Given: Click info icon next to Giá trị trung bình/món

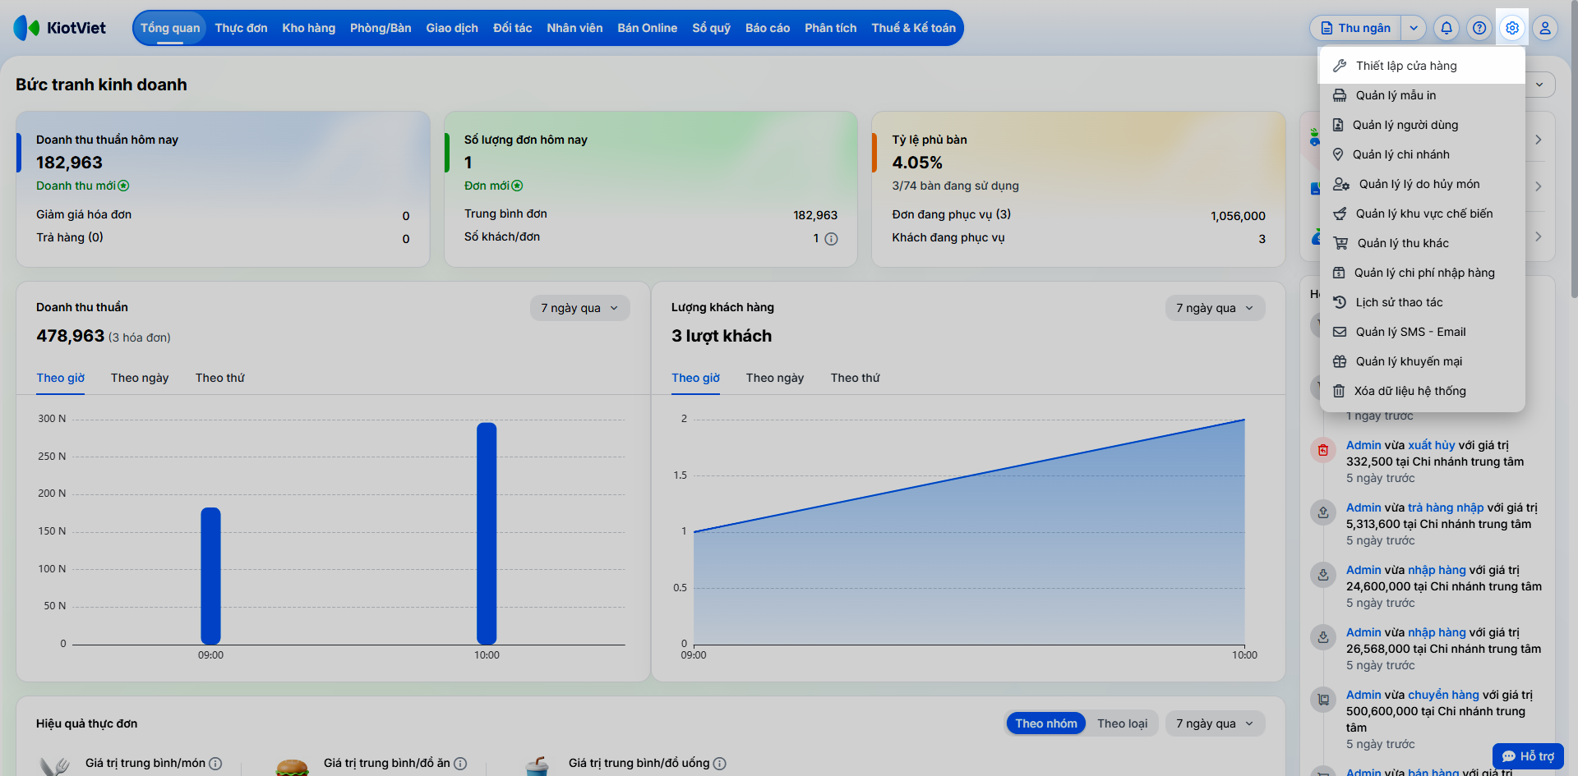Looking at the screenshot, I should (x=215, y=764).
